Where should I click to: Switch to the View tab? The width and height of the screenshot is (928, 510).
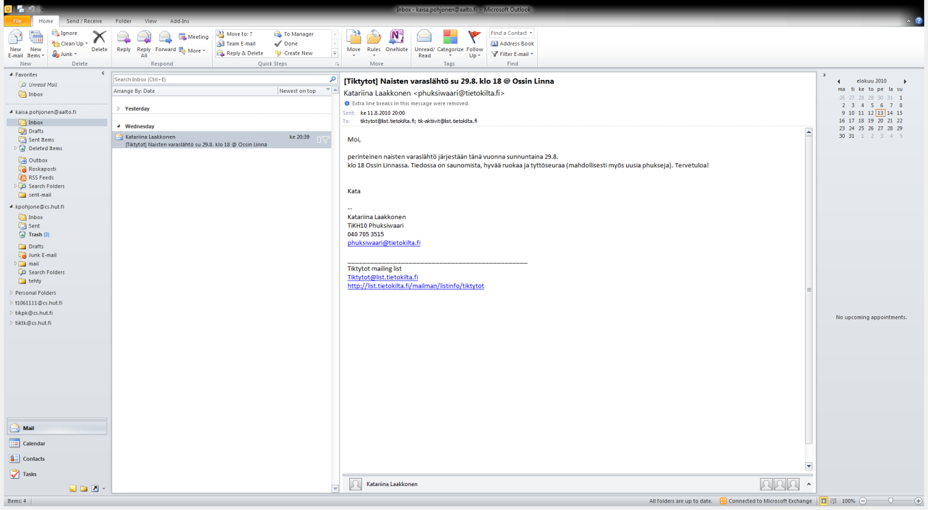(x=151, y=21)
